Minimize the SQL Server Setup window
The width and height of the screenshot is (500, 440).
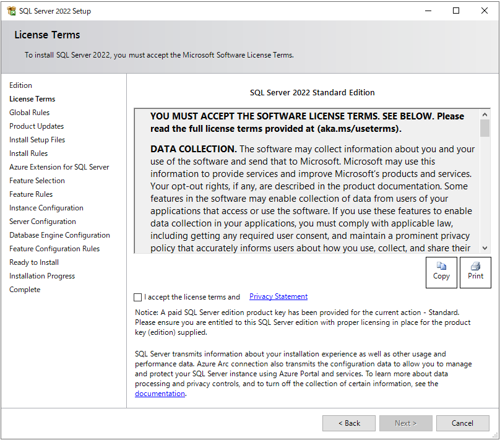428,11
